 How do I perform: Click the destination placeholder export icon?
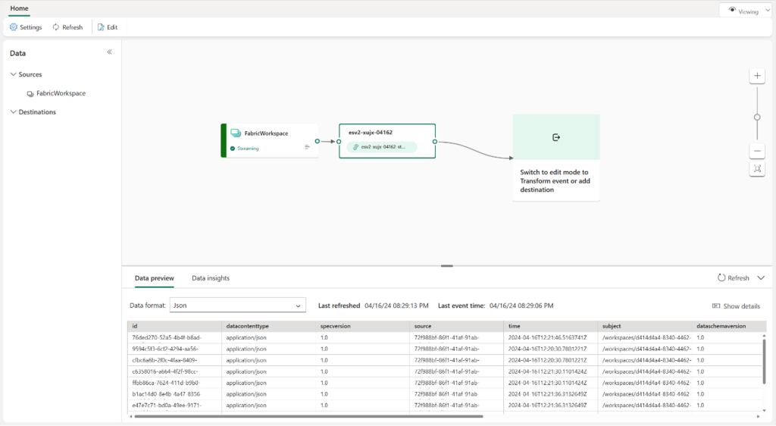point(556,137)
